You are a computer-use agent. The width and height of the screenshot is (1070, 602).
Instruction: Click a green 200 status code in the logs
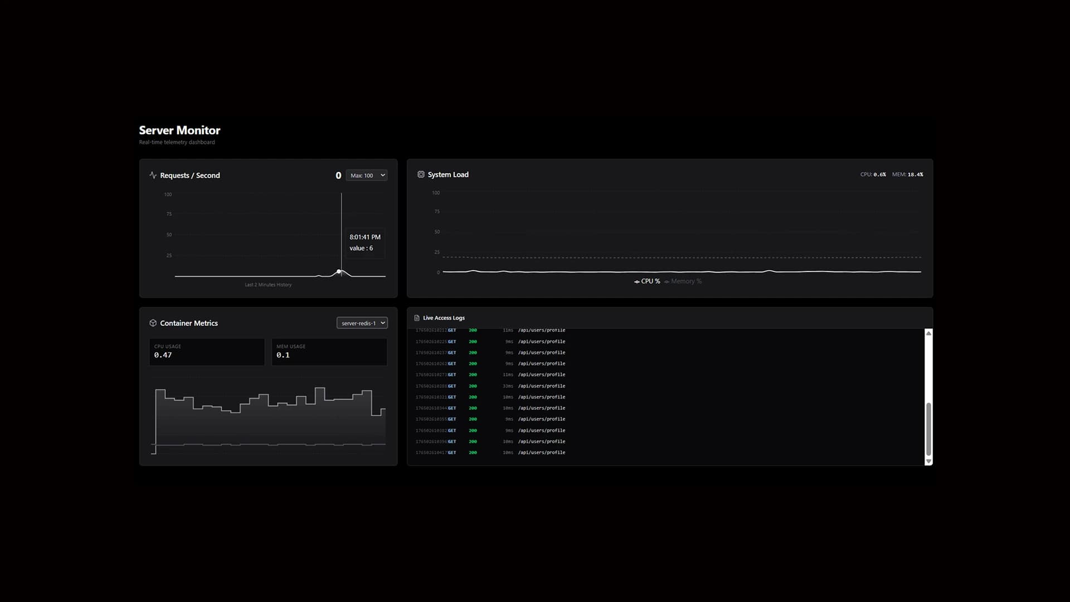point(472,397)
